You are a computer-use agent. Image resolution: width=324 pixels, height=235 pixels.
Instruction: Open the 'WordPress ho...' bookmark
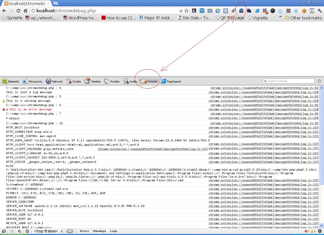tap(80, 18)
